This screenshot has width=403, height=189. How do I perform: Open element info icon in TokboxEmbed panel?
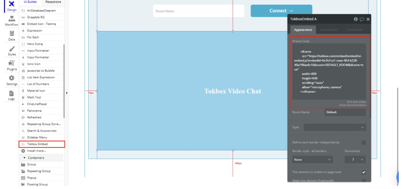coord(356,19)
